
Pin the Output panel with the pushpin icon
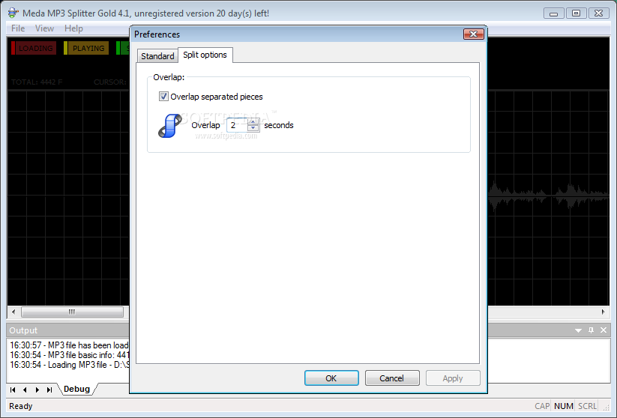[x=591, y=330]
